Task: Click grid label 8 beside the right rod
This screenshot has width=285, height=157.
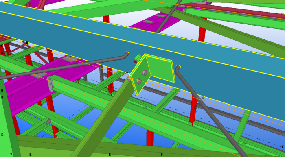Action: pyautogui.click(x=203, y=98)
